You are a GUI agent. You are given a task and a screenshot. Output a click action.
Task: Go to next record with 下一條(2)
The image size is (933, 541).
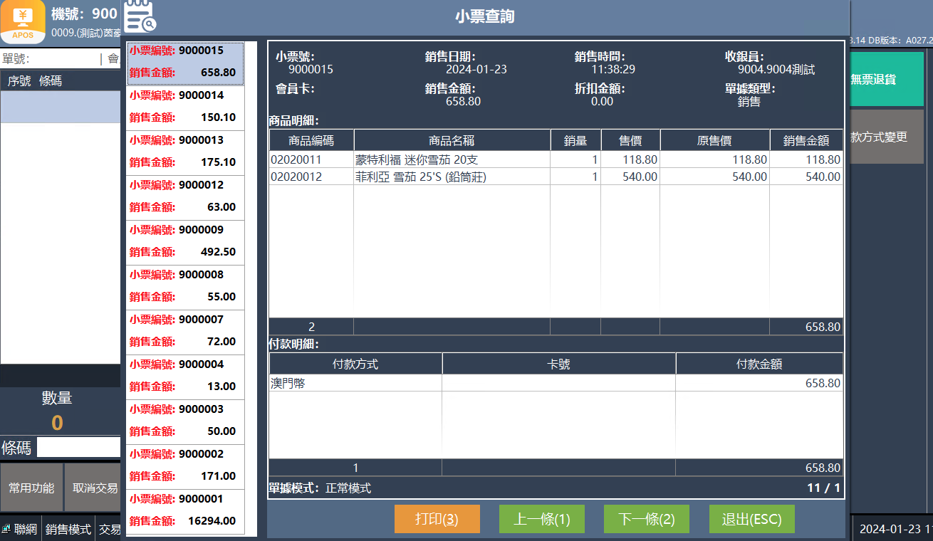click(646, 519)
